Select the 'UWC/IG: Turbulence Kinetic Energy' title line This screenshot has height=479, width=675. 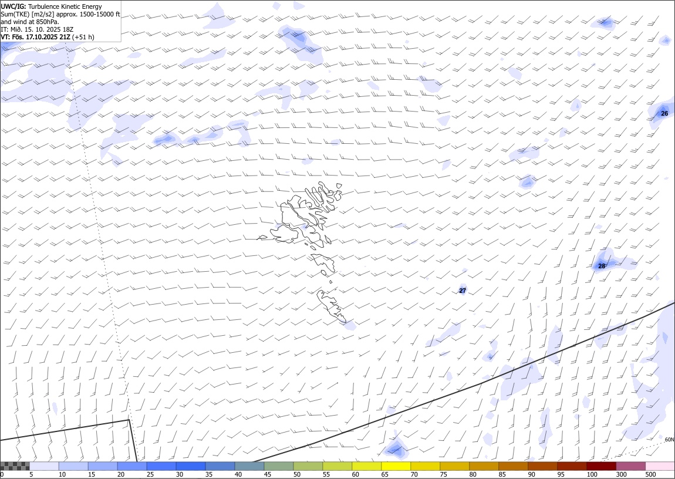click(51, 6)
